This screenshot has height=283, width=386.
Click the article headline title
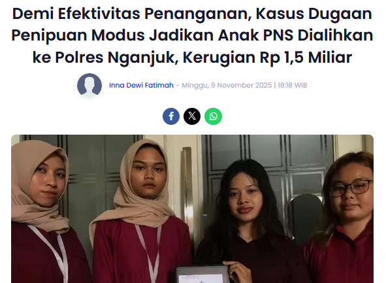(192, 35)
